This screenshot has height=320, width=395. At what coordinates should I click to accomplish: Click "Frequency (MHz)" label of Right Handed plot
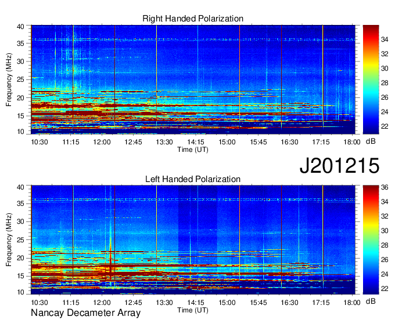pos(9,79)
